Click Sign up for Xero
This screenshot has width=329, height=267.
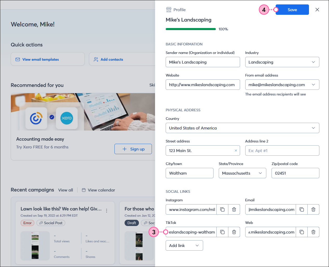133,149
